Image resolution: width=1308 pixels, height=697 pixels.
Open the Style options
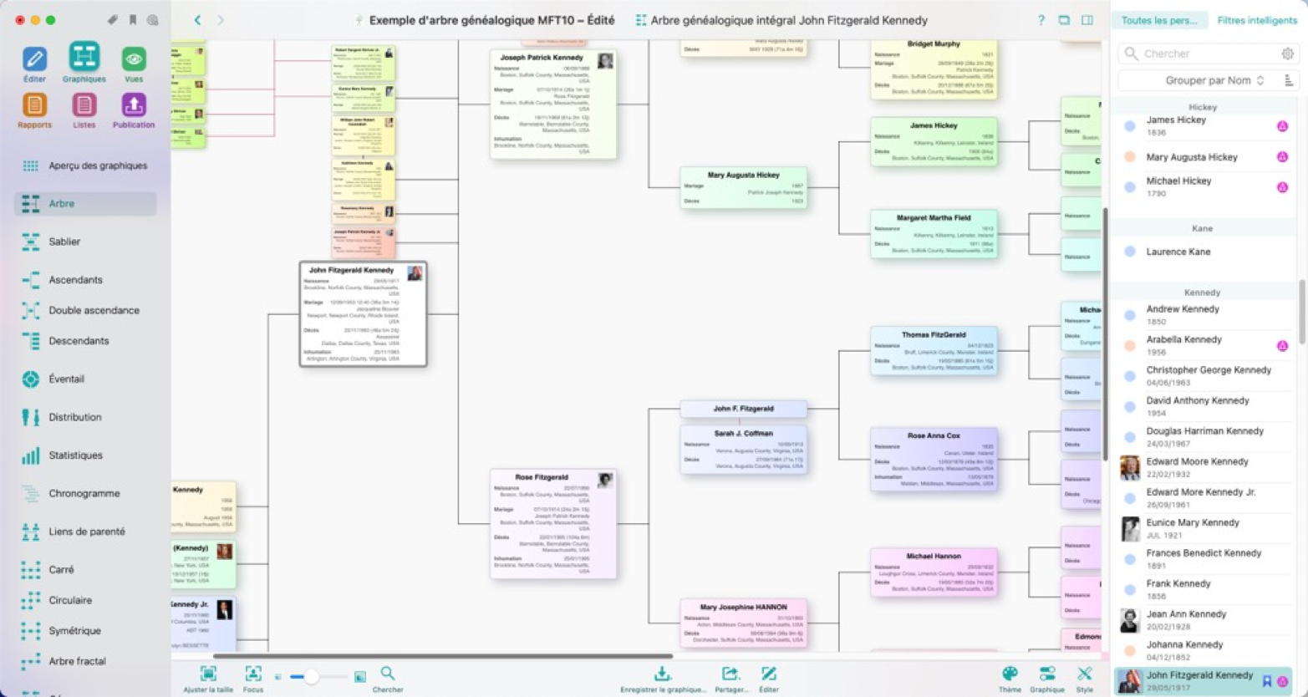(x=1085, y=679)
